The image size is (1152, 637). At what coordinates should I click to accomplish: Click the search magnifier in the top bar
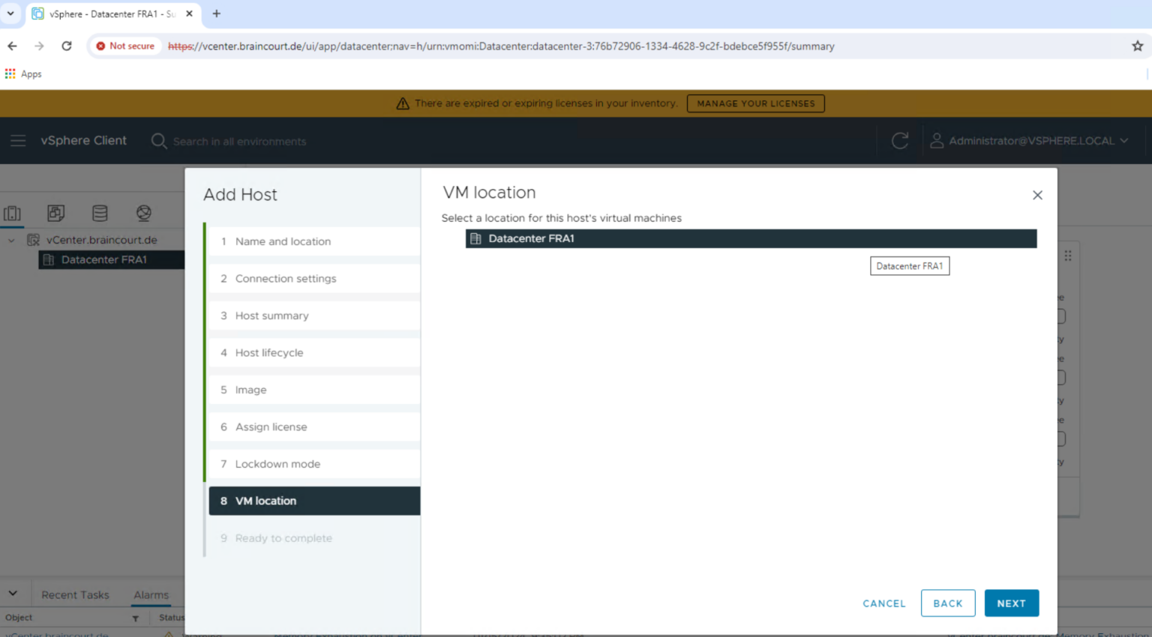point(158,141)
